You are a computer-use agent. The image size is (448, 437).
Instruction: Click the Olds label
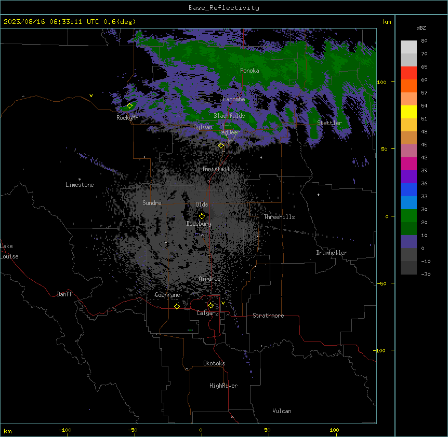202,204
